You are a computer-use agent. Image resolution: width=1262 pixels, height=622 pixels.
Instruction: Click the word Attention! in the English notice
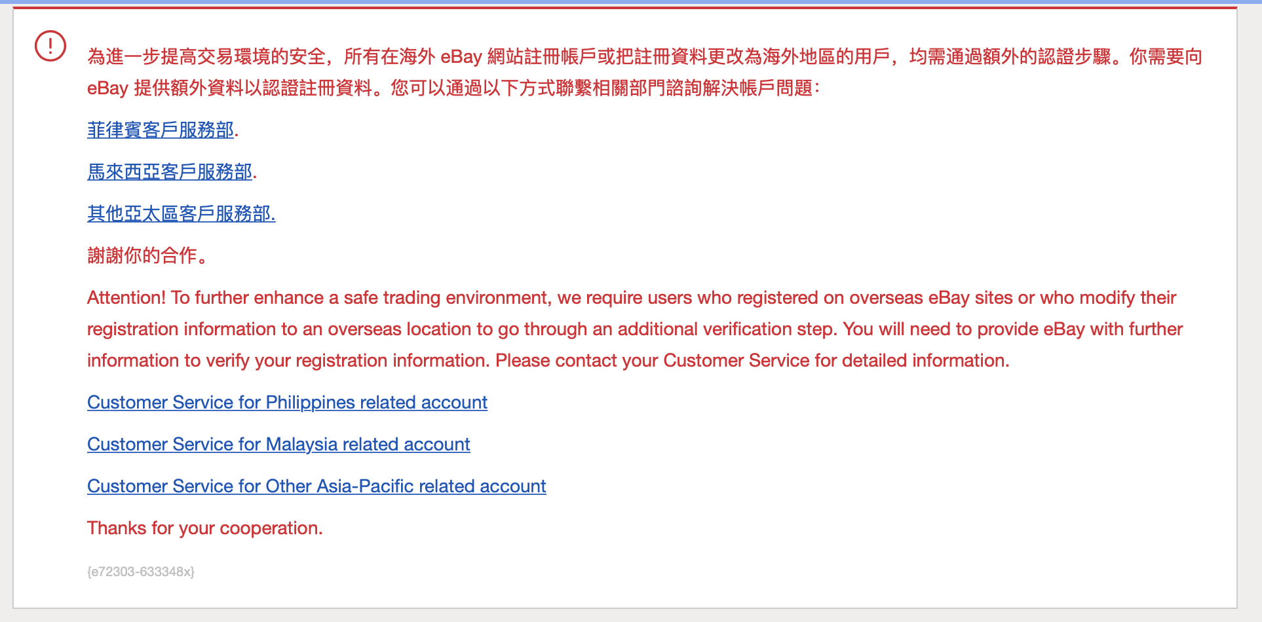pyautogui.click(x=126, y=297)
